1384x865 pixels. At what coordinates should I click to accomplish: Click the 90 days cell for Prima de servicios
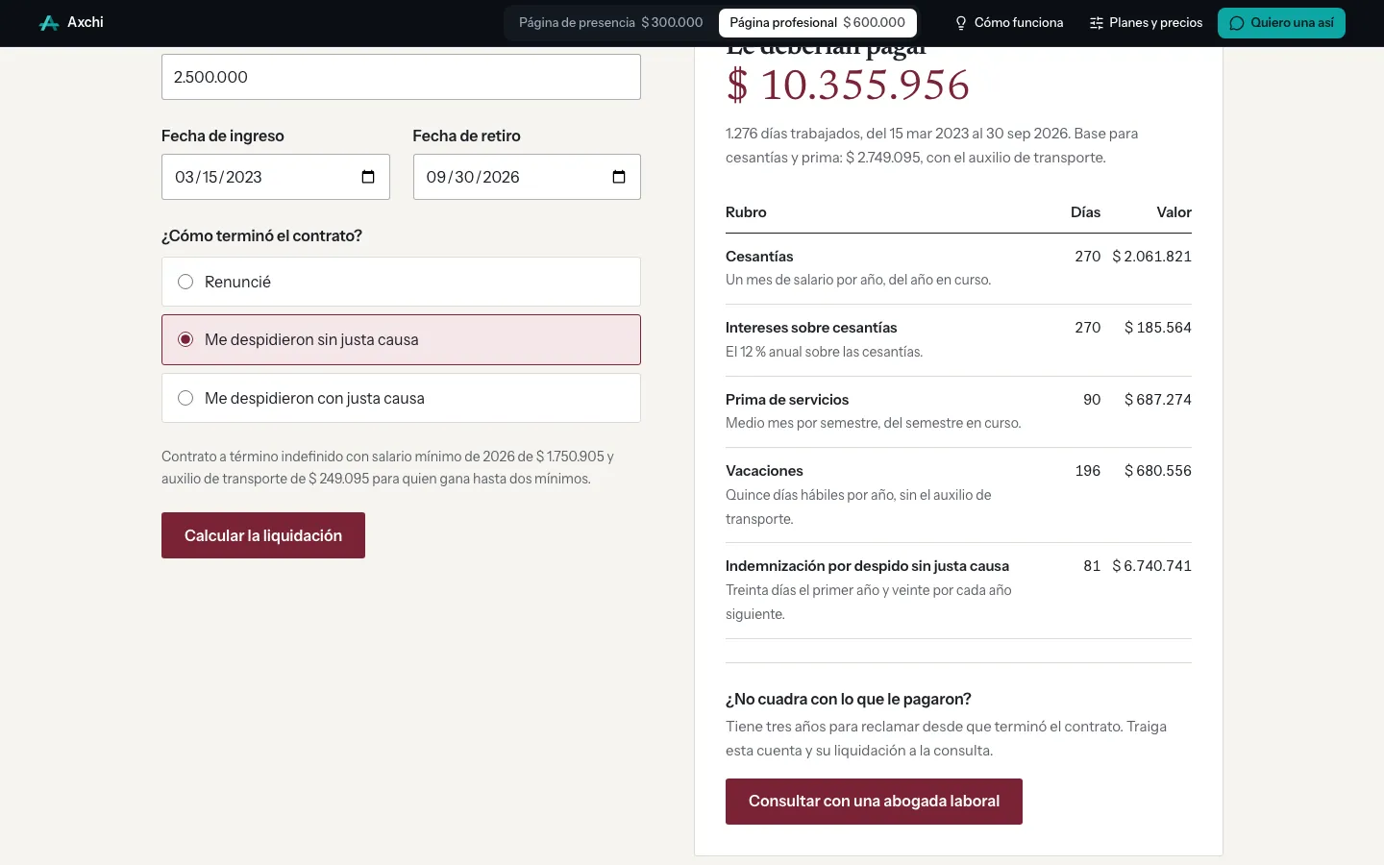(x=1092, y=400)
